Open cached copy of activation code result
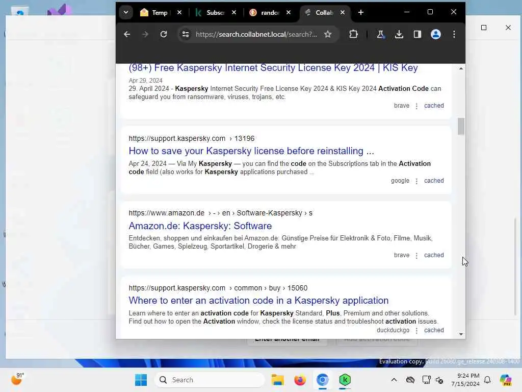 click(434, 330)
